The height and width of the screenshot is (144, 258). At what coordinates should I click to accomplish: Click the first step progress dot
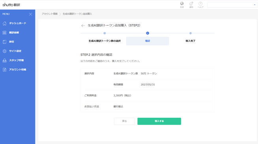coord(105,33)
